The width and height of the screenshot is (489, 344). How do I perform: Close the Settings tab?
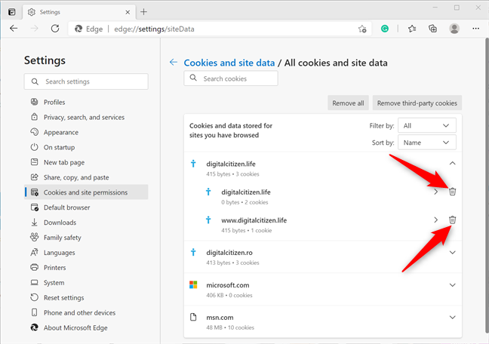[128, 12]
